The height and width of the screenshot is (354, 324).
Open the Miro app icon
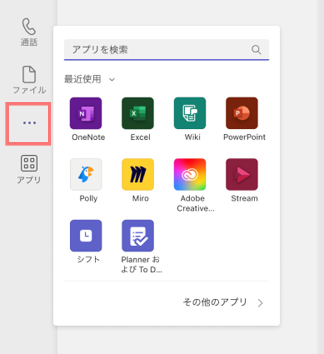pos(138,174)
